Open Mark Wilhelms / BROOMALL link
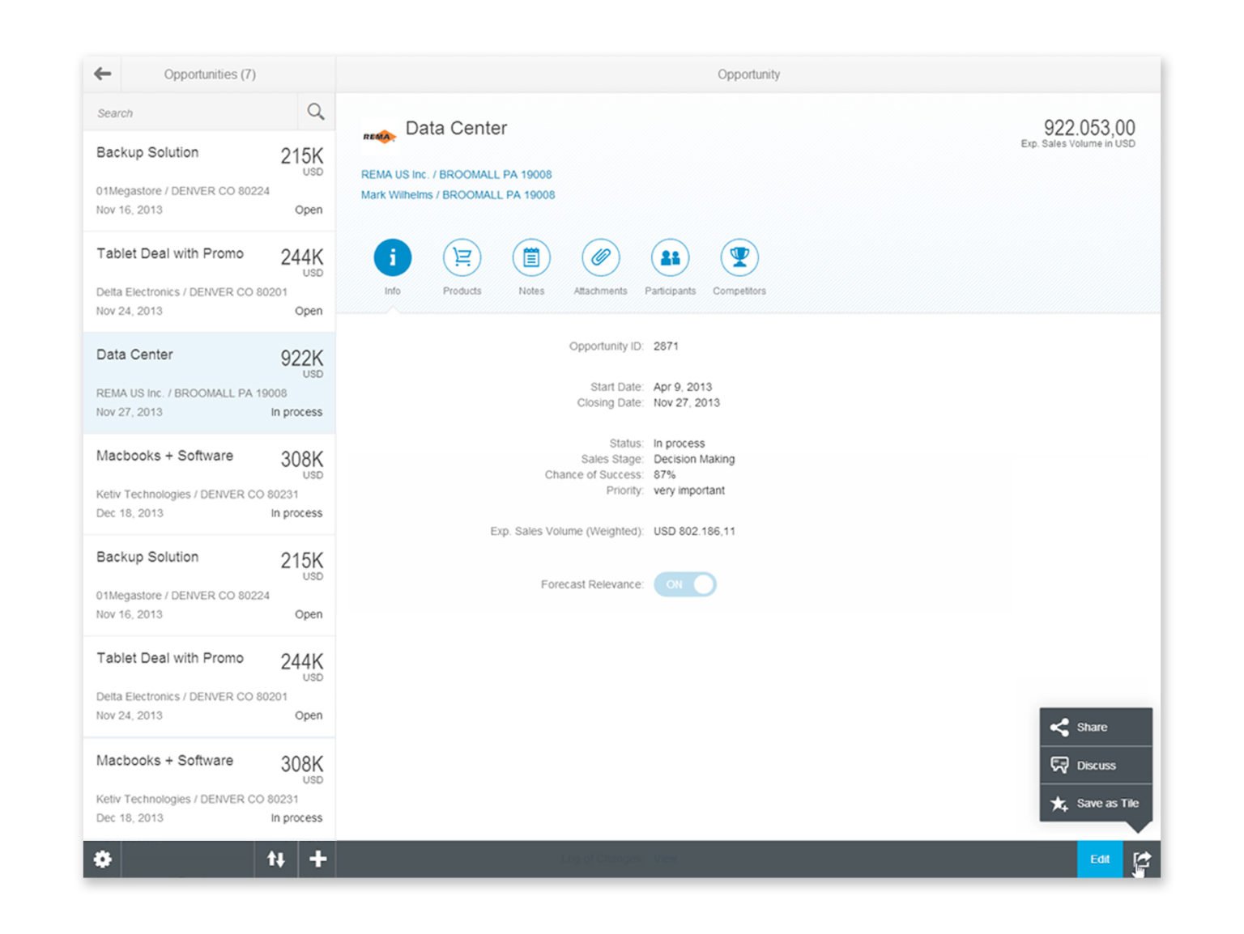This screenshot has width=1244, height=934. [458, 194]
